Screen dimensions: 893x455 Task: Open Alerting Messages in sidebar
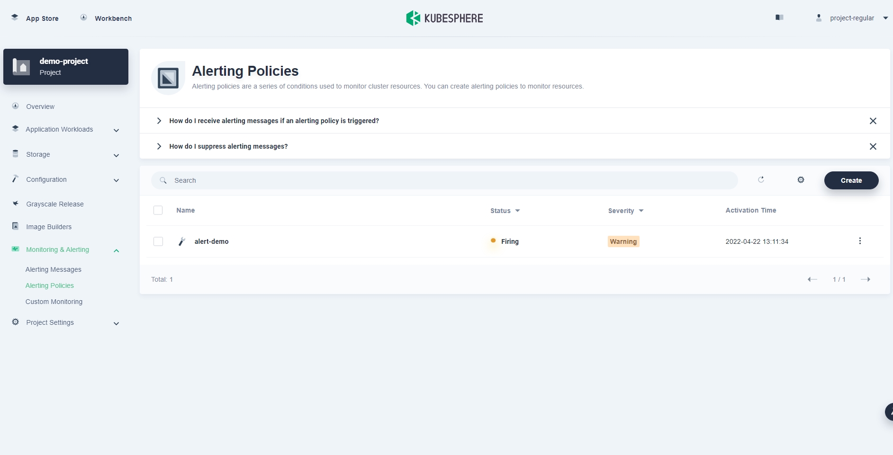tap(54, 269)
